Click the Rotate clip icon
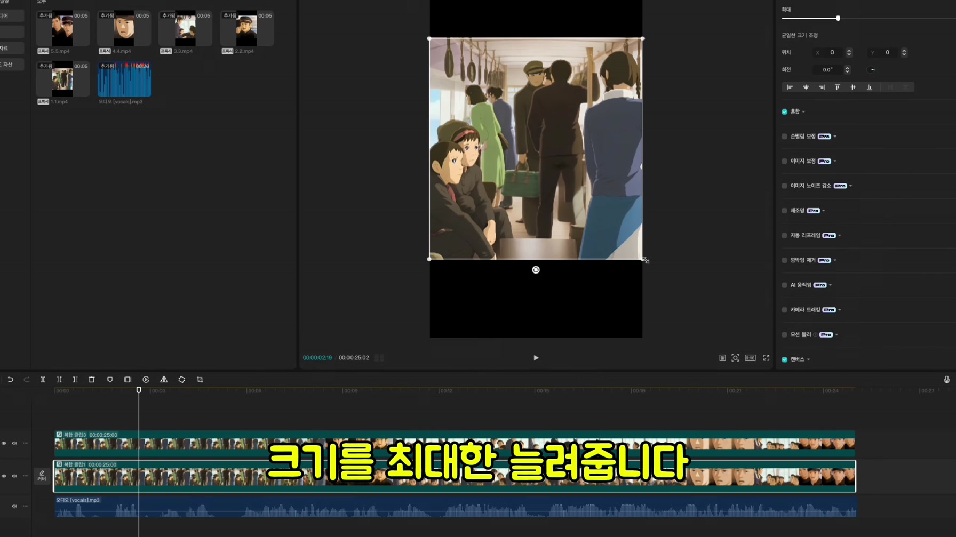Screen dimensions: 956x537 [x=182, y=380]
